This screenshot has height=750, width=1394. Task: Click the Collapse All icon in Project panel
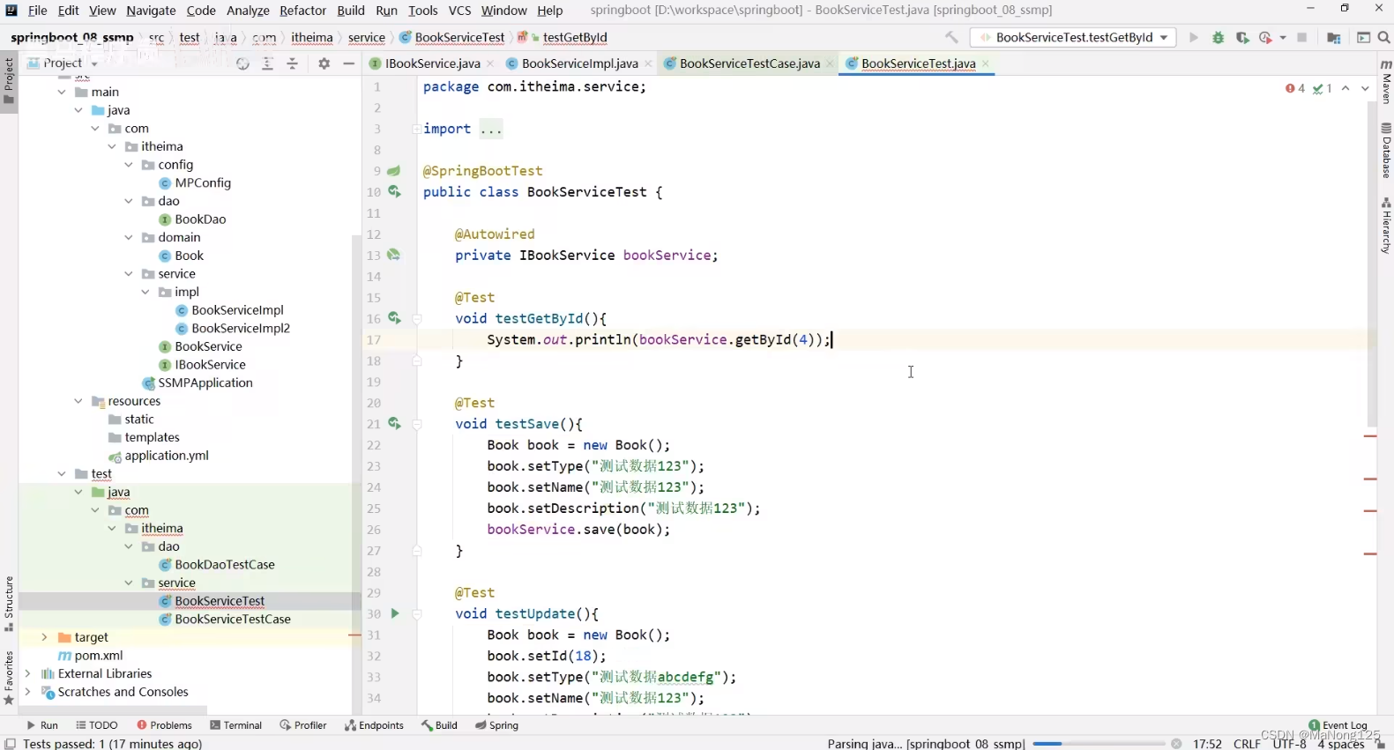pyautogui.click(x=293, y=63)
